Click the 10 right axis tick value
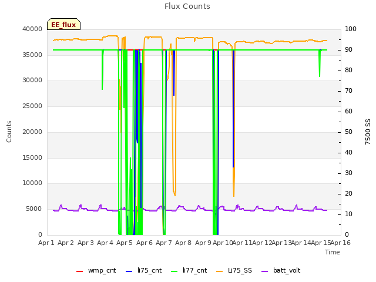Viewport: 376px width, 282px height. (x=348, y=214)
